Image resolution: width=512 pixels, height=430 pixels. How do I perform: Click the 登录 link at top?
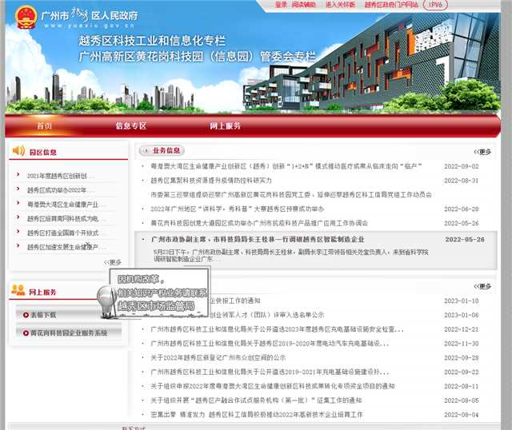281,5
